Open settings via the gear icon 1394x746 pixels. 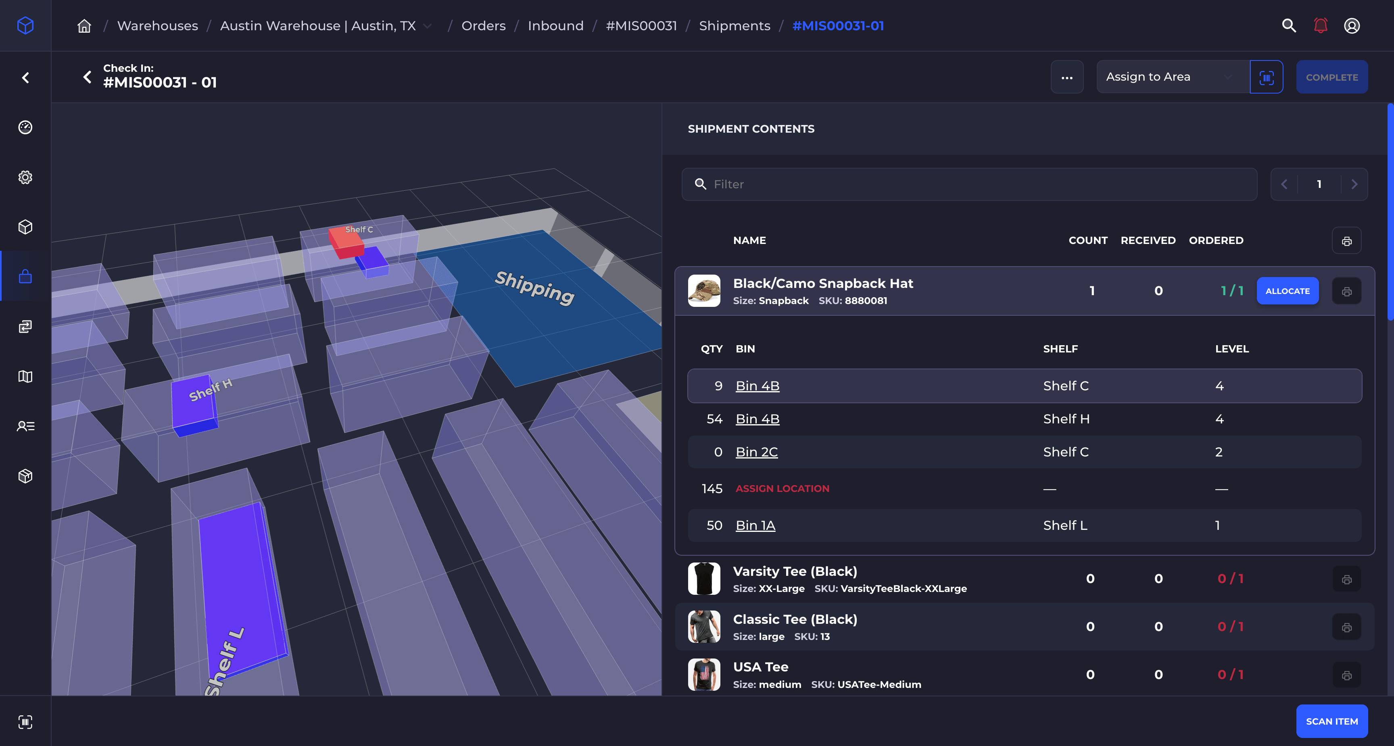(25, 177)
